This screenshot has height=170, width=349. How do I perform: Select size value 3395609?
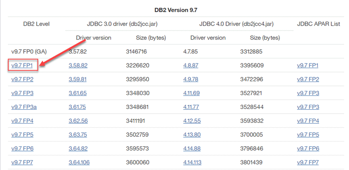point(252,66)
